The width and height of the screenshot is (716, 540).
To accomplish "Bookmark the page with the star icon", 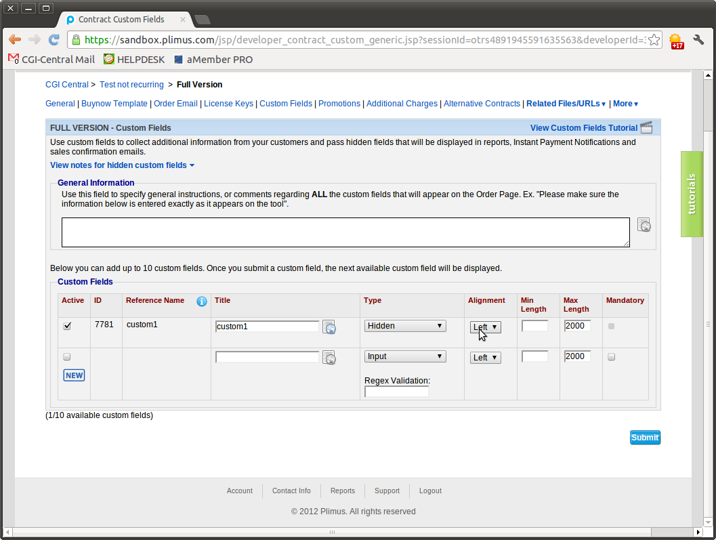I will tap(654, 40).
